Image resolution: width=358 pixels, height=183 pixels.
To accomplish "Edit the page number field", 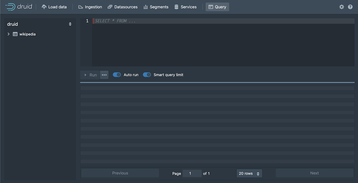I will (192, 173).
